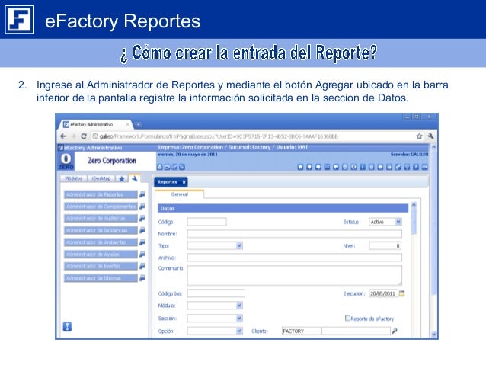
Task: Open the star favorites sidebar tab
Action: point(122,178)
